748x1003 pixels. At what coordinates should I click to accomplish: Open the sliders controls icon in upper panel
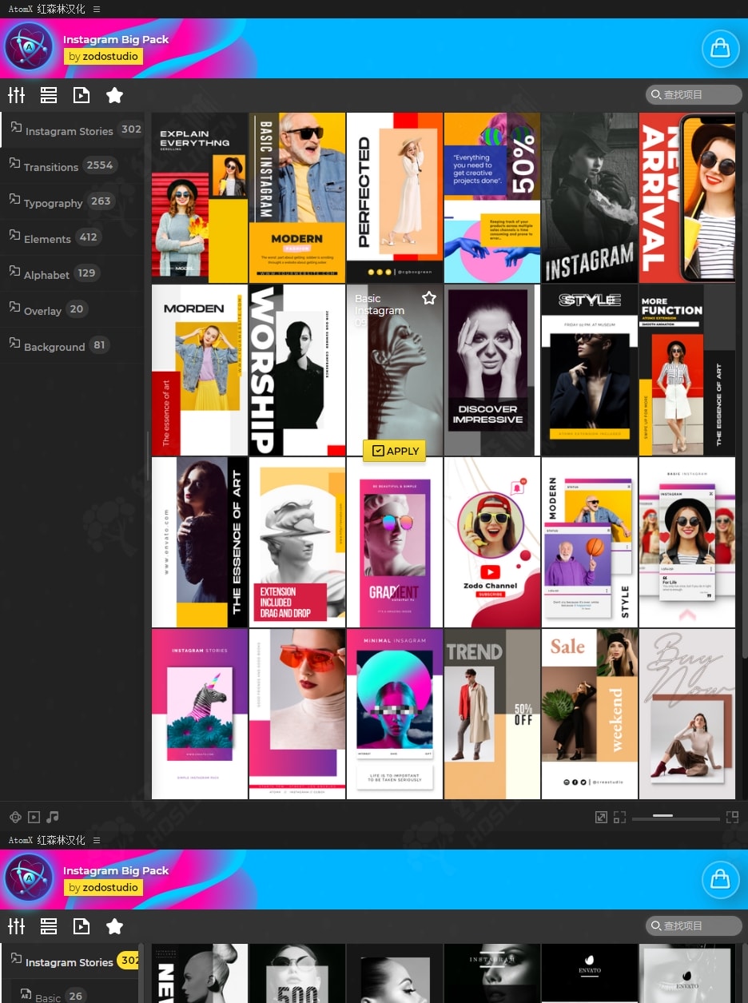17,95
